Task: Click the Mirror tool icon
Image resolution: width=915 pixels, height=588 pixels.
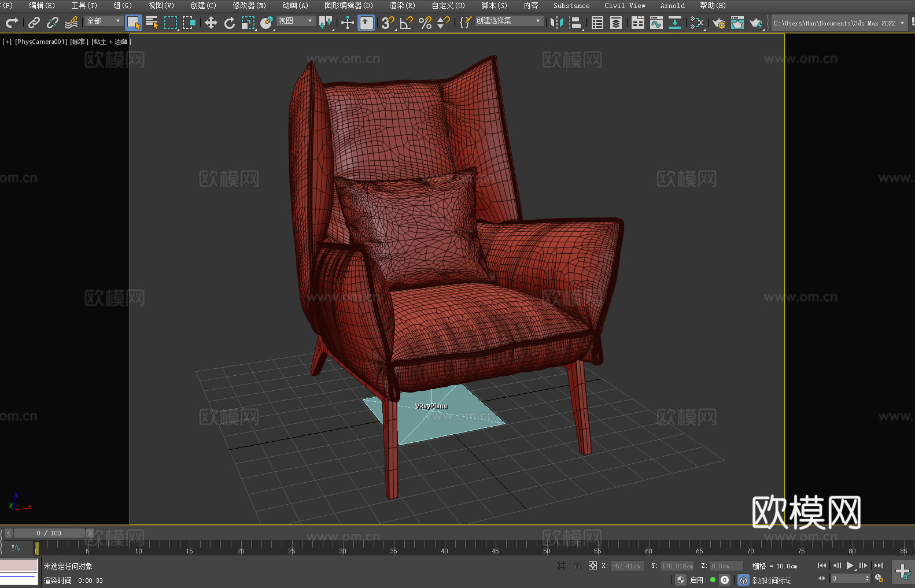Action: coord(557,23)
